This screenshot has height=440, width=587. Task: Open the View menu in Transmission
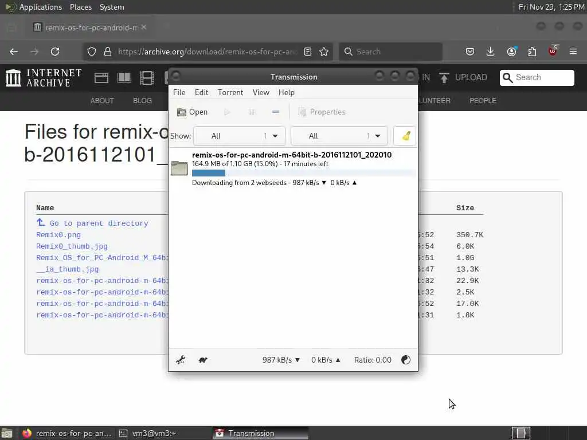[x=261, y=92]
